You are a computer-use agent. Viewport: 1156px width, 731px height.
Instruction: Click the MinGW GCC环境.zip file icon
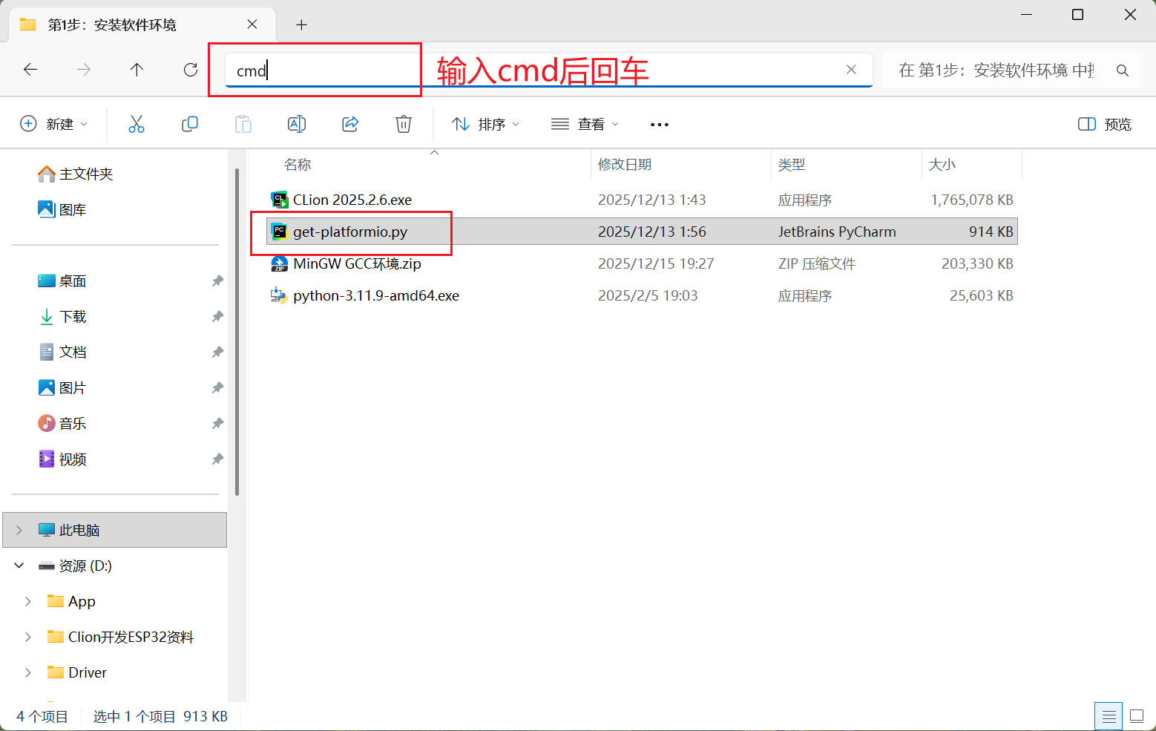(280, 263)
